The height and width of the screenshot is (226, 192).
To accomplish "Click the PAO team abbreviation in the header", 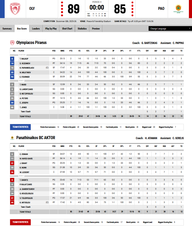I will click(x=161, y=9).
